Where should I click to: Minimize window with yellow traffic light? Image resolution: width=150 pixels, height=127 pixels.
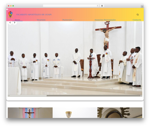coord(11,6)
